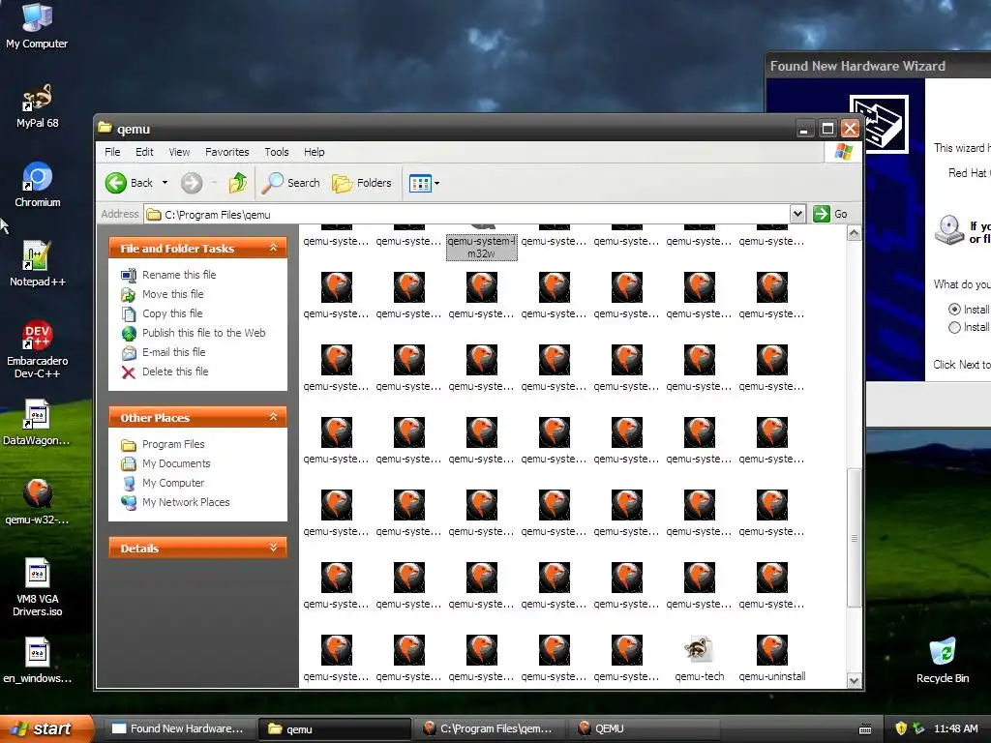Open the File menu
Viewport: 991px width, 743px height.
(x=112, y=152)
